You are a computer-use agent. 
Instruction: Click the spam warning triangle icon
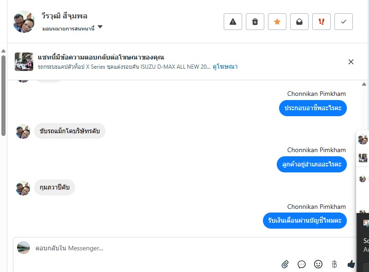click(x=233, y=22)
